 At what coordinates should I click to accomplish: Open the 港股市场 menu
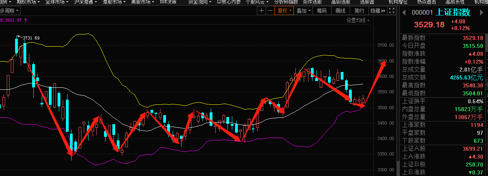[x=114, y=2]
